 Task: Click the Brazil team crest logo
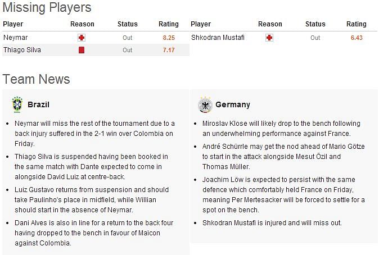click(x=17, y=105)
